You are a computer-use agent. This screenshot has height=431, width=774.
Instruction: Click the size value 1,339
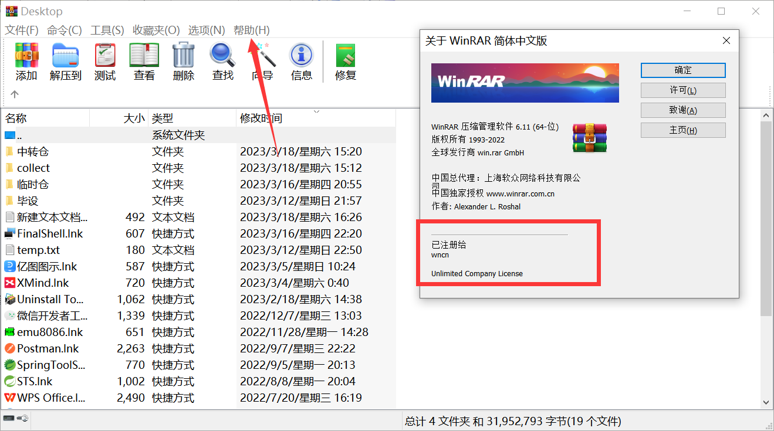(x=131, y=315)
